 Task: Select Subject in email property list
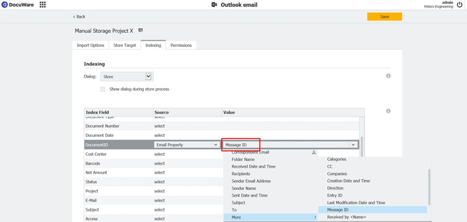point(238,203)
